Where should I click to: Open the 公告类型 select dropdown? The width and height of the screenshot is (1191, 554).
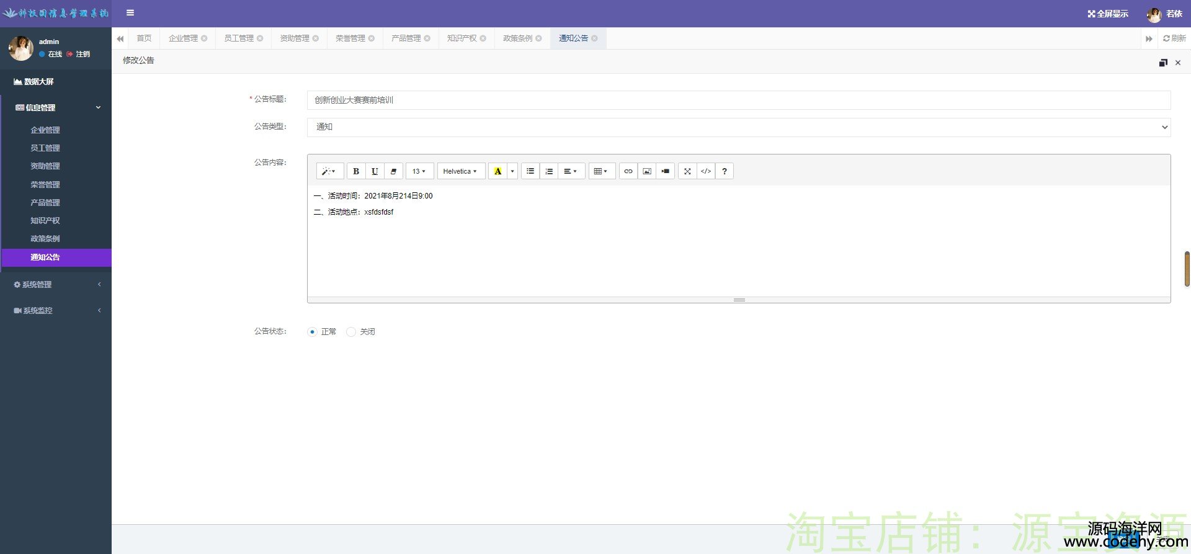[x=739, y=127]
